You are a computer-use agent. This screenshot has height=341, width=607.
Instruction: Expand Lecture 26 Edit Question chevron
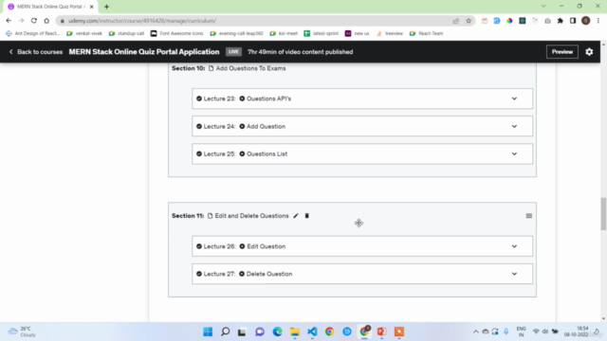[x=514, y=246]
